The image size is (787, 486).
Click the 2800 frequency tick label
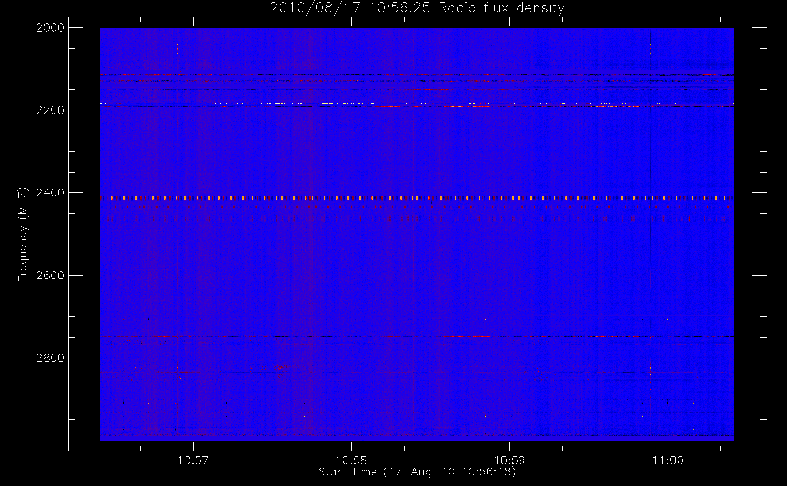point(51,358)
